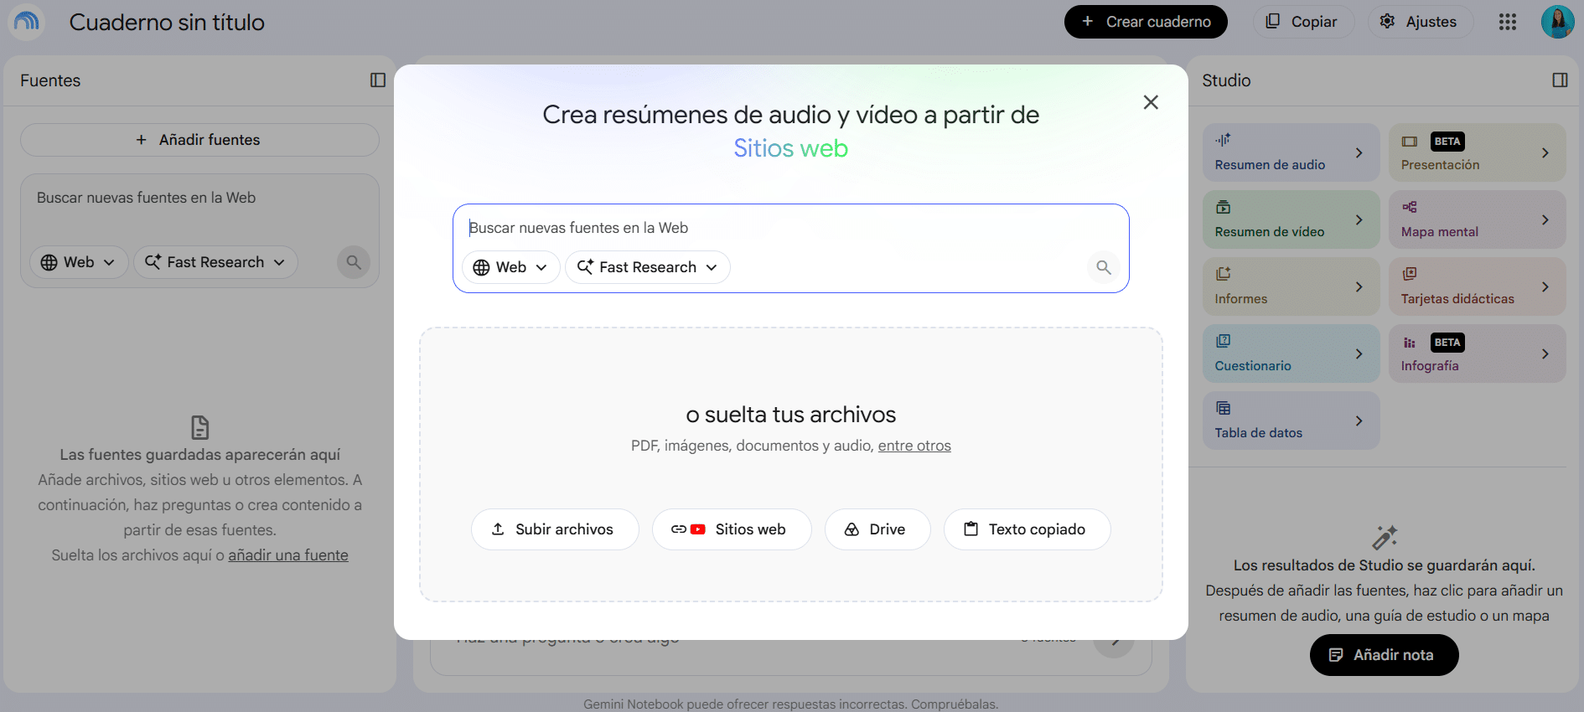Click the BETA badge on Presentación

point(1447,142)
